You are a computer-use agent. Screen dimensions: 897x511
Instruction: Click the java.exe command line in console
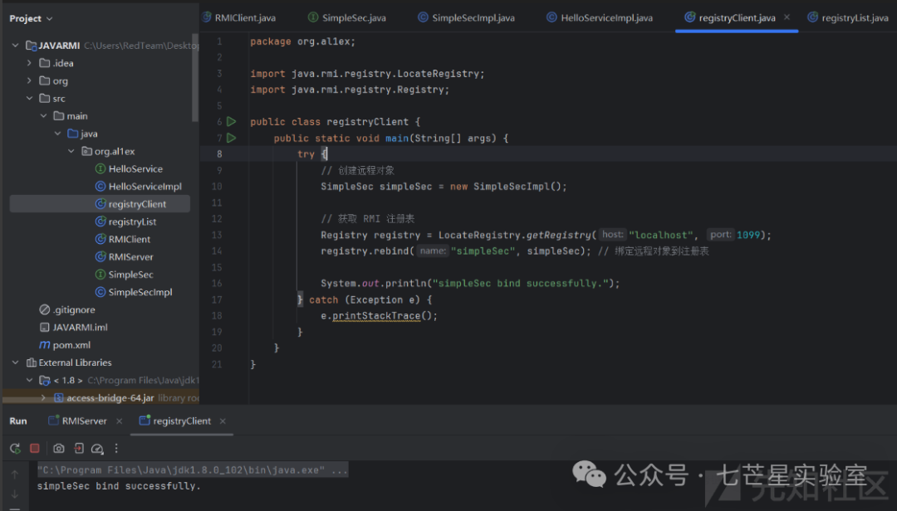click(x=192, y=470)
